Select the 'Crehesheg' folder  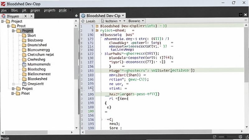[x=34, y=59]
